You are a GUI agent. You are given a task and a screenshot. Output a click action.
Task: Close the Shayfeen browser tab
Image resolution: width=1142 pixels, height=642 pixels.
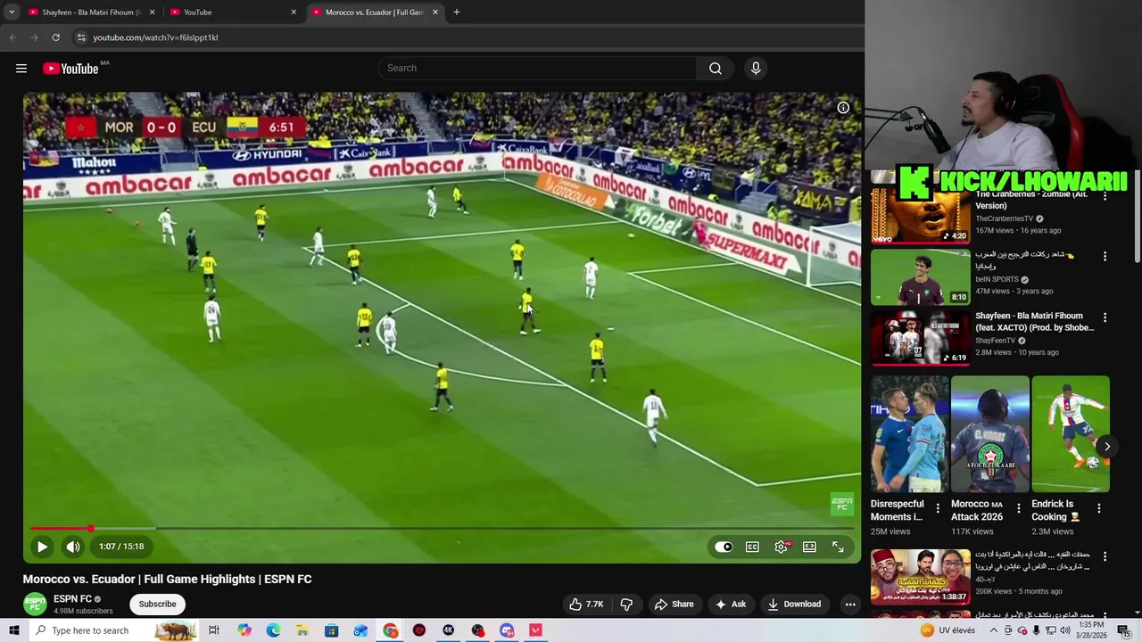[152, 12]
